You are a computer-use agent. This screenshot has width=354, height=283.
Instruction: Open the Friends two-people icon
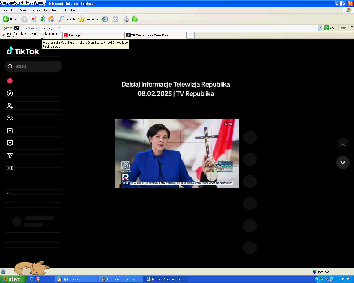[10, 118]
